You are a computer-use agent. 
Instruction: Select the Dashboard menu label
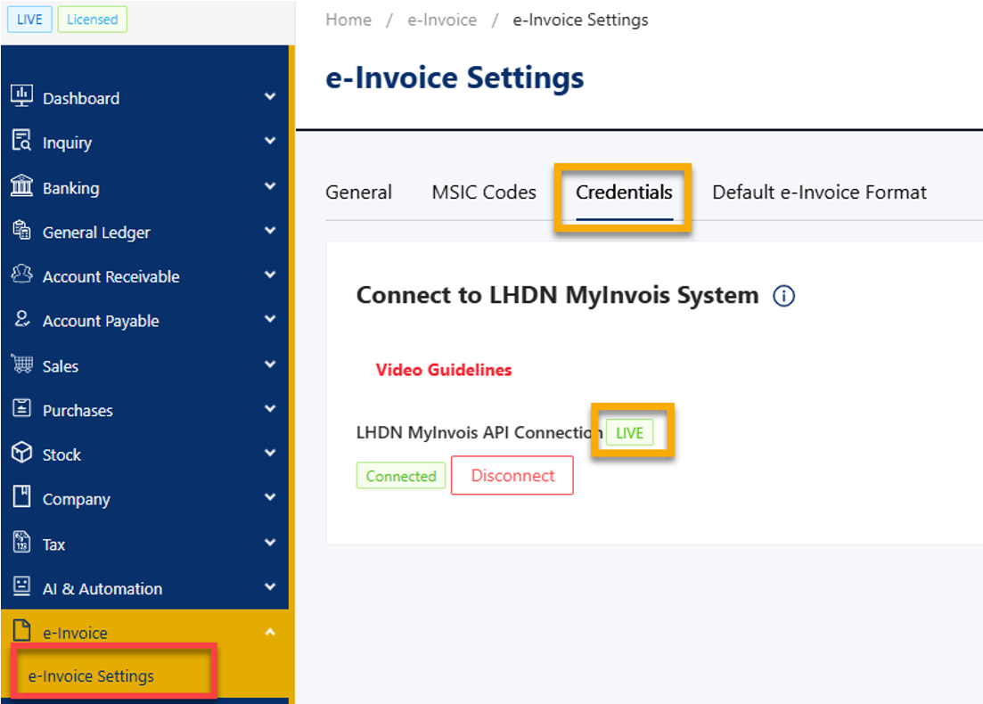pos(81,98)
